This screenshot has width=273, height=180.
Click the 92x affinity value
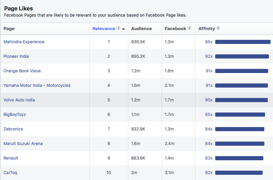(x=209, y=56)
